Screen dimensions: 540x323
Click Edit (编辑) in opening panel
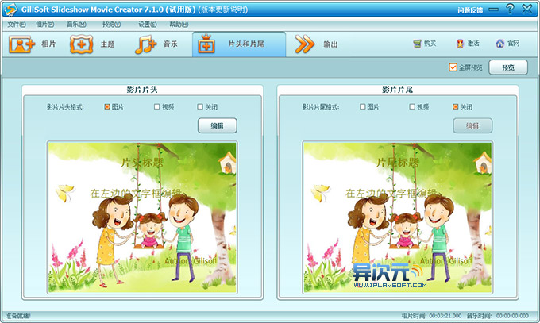click(218, 125)
